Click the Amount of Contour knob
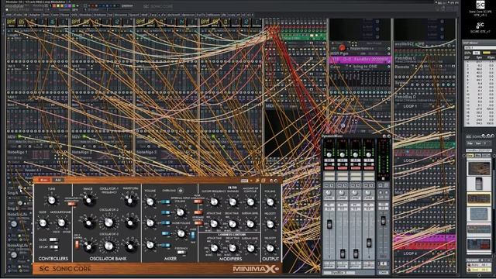496x279 pixels. point(250,201)
